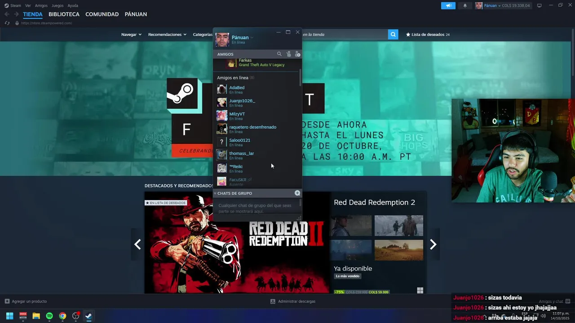Open the PÁNUAN profile tab
The image size is (575, 323).
click(136, 14)
